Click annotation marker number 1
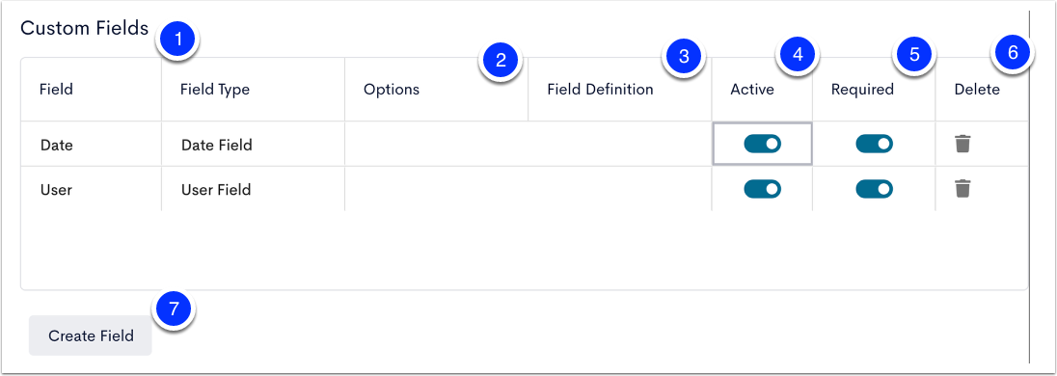Image resolution: width=1057 pixels, height=376 pixels. click(x=178, y=40)
